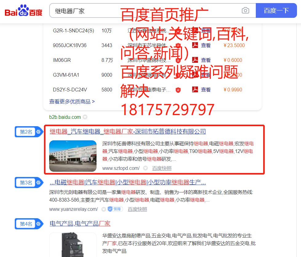
Task: Expand the dropdown arrow beside www.yuanzerelay.com/
Action: tap(104, 209)
